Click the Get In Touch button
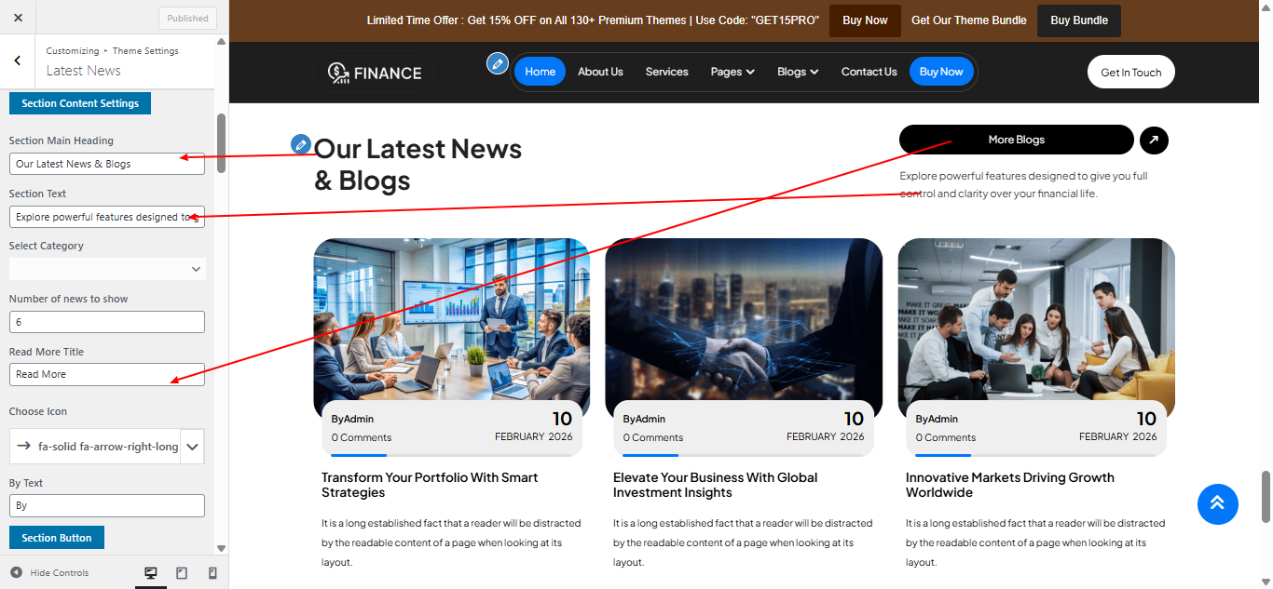The image size is (1273, 589). [x=1130, y=73]
